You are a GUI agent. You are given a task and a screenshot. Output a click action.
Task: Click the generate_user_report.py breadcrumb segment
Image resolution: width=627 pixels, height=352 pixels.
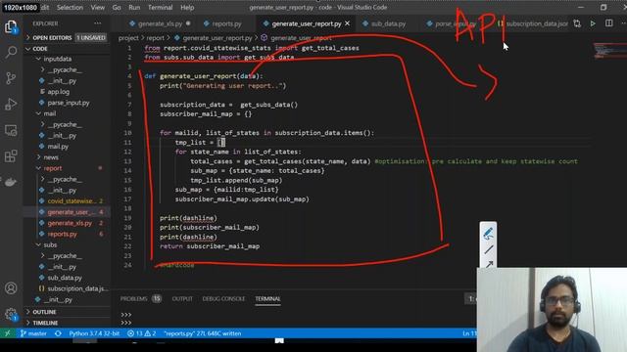214,38
